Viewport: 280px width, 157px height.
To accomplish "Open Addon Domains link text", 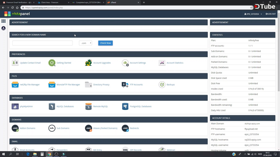I will point(28,128).
